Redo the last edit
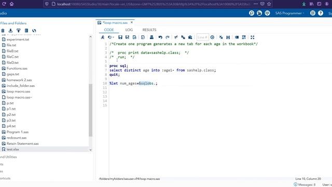Viewport: 332px width, 187px height. [168, 37]
